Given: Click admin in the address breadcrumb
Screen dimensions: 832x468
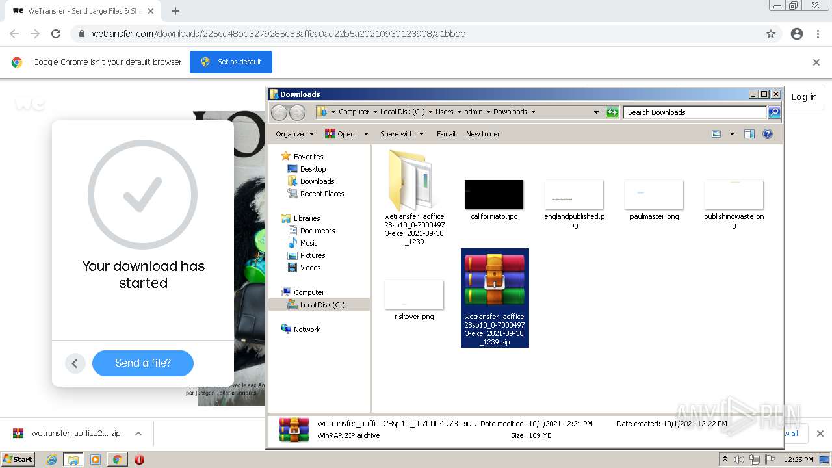Looking at the screenshot, I should (x=473, y=112).
